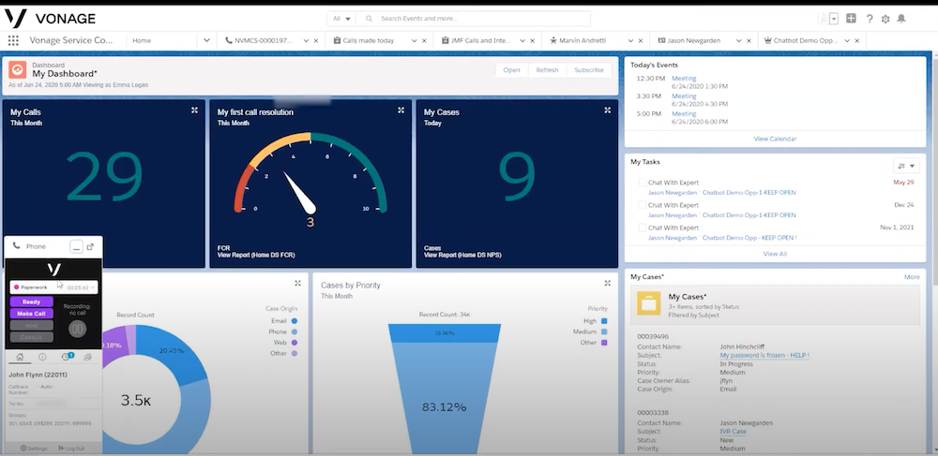Click the call recording pause icon

click(x=77, y=329)
